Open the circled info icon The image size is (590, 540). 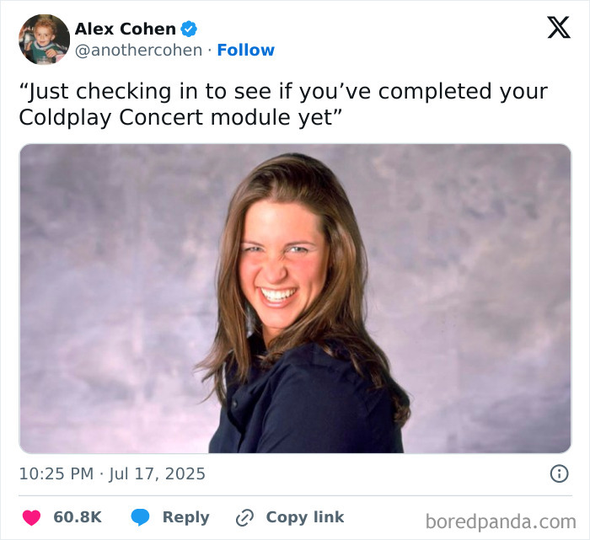coord(559,473)
